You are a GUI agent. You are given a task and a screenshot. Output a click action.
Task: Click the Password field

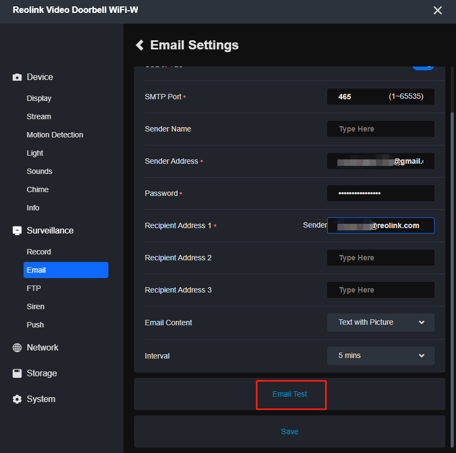tap(381, 193)
